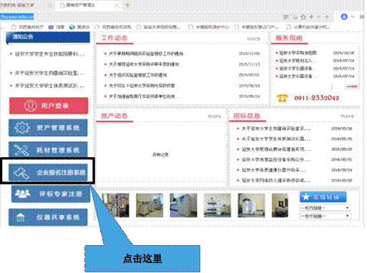
Task: Click more link in 工作动态 header
Action: coord(253,39)
